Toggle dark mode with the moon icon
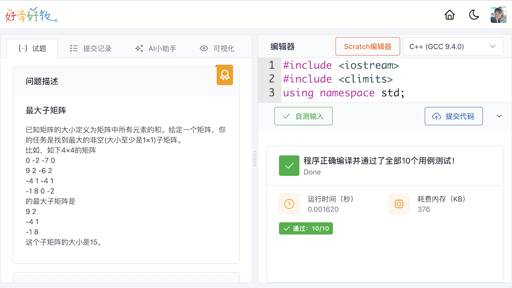This screenshot has height=288, width=512. coord(473,14)
